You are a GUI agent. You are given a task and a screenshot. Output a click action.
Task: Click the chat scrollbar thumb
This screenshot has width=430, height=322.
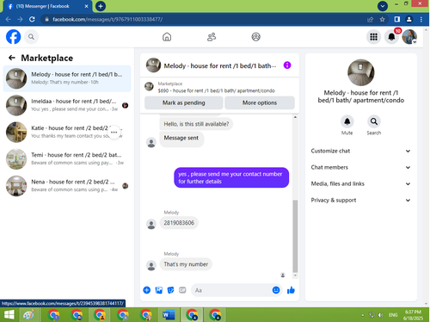[x=295, y=236]
